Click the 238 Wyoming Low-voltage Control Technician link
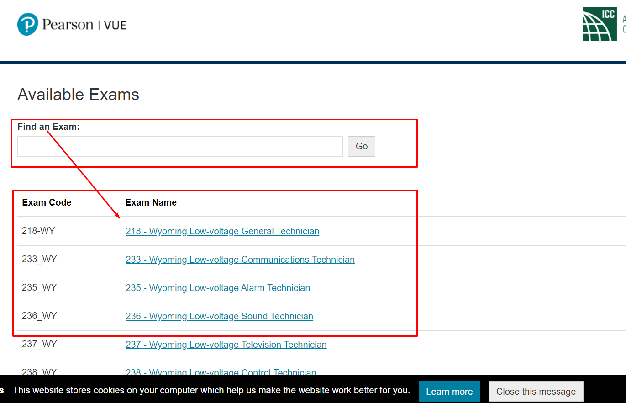Image resolution: width=626 pixels, height=403 pixels. [x=221, y=372]
